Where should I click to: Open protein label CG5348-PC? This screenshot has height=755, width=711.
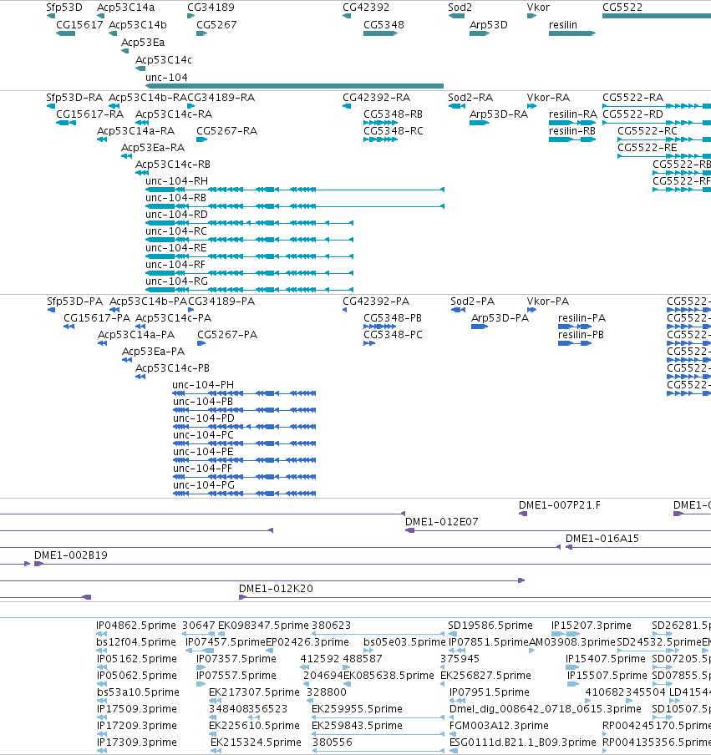[393, 335]
